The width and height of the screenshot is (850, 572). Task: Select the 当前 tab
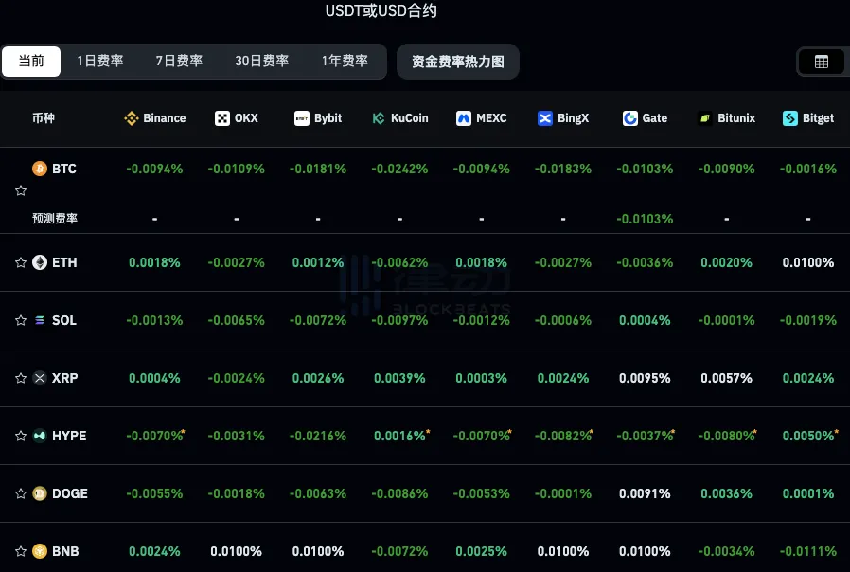pyautogui.click(x=31, y=62)
